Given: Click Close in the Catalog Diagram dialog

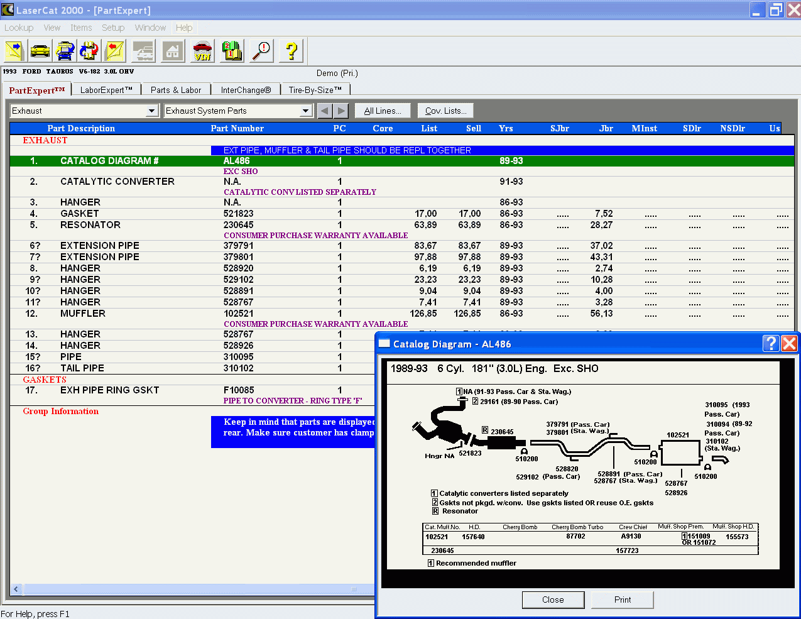Looking at the screenshot, I should pyautogui.click(x=553, y=600).
